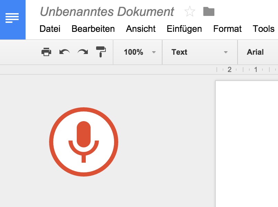Open the 100% zoom dropdown

(x=138, y=52)
